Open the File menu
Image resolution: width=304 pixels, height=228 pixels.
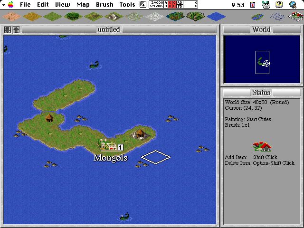tap(25, 4)
